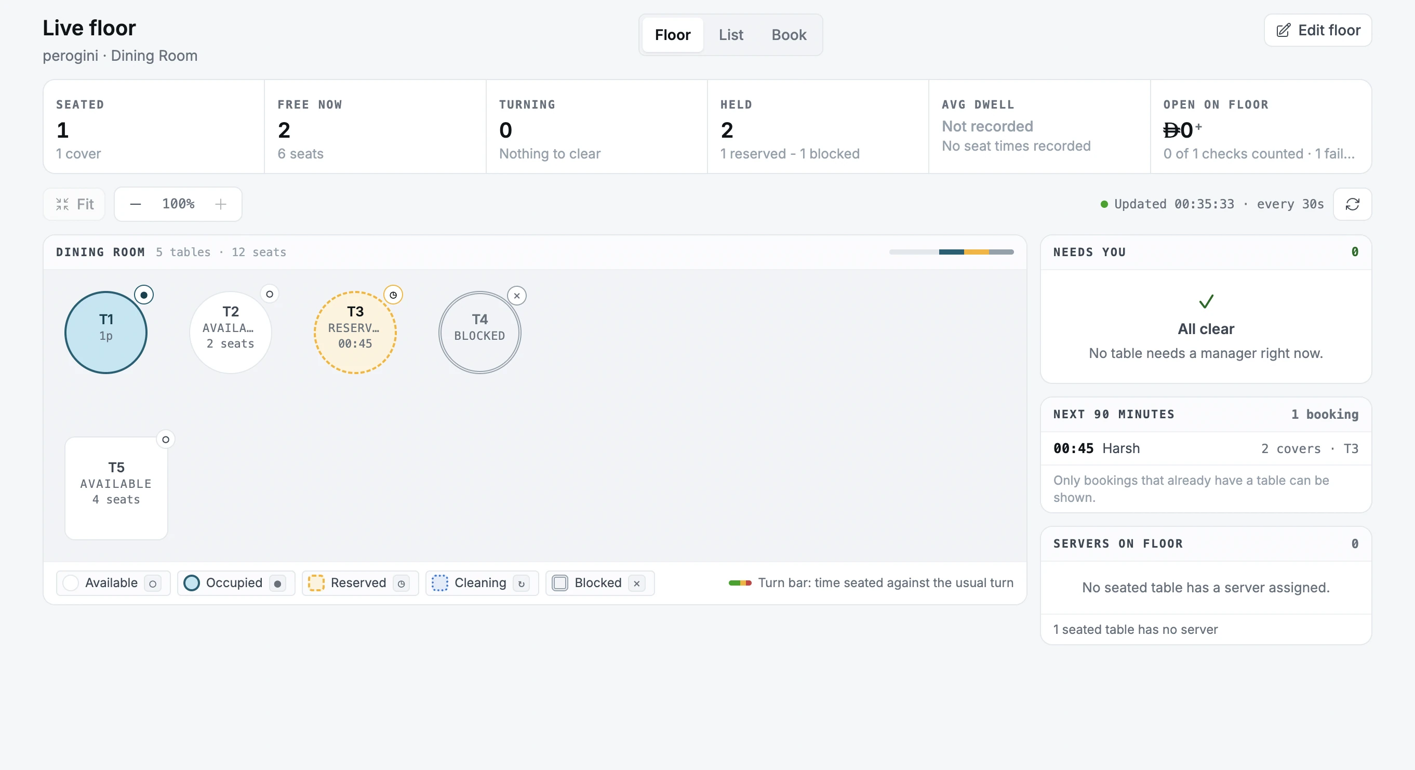
Task: Click the green checkmark in Needs You
Action: pyautogui.click(x=1206, y=301)
